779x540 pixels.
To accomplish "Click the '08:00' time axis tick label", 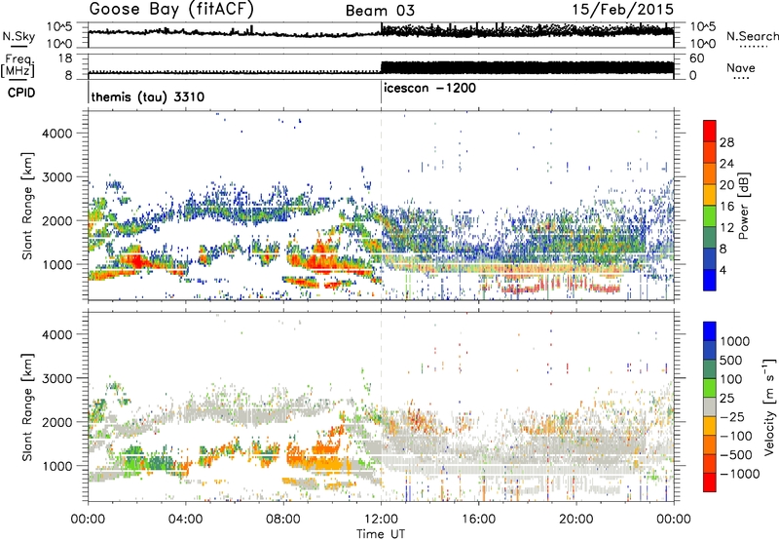I will coord(283,520).
